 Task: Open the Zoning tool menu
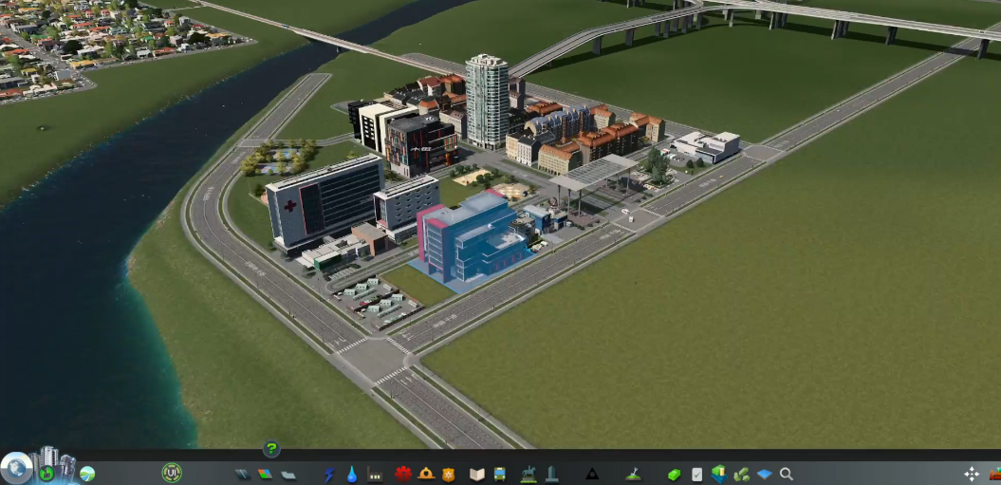(x=265, y=475)
